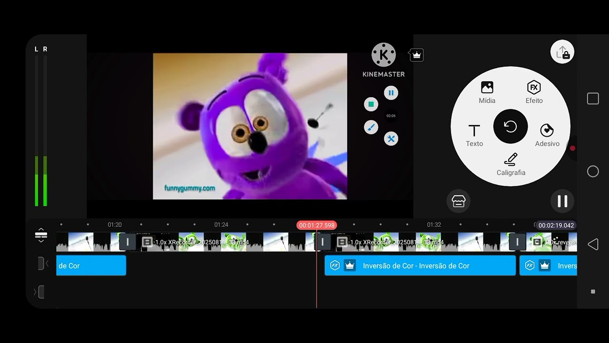Tap the circular arrow button in wheel center
The image size is (609, 343).
click(511, 126)
